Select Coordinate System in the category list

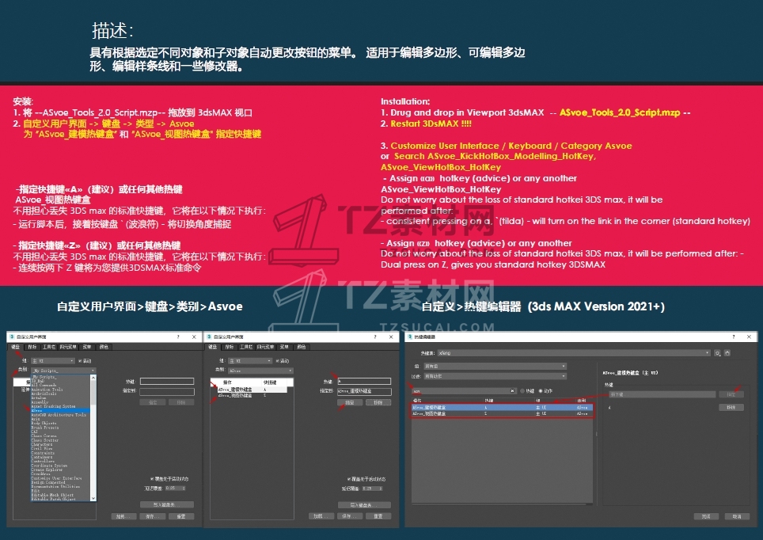tap(60, 466)
